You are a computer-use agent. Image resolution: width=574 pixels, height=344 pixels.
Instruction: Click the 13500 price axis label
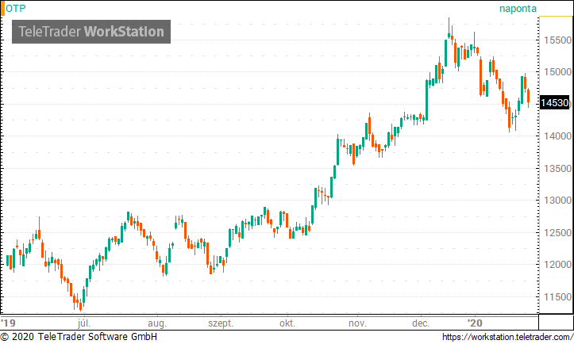(x=557, y=169)
